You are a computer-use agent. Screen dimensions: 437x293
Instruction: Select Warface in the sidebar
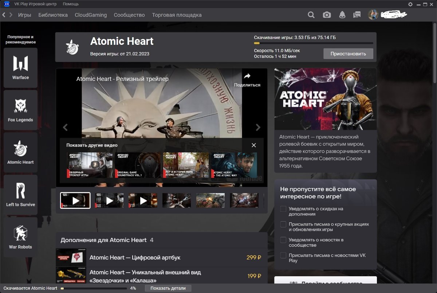tap(20, 68)
